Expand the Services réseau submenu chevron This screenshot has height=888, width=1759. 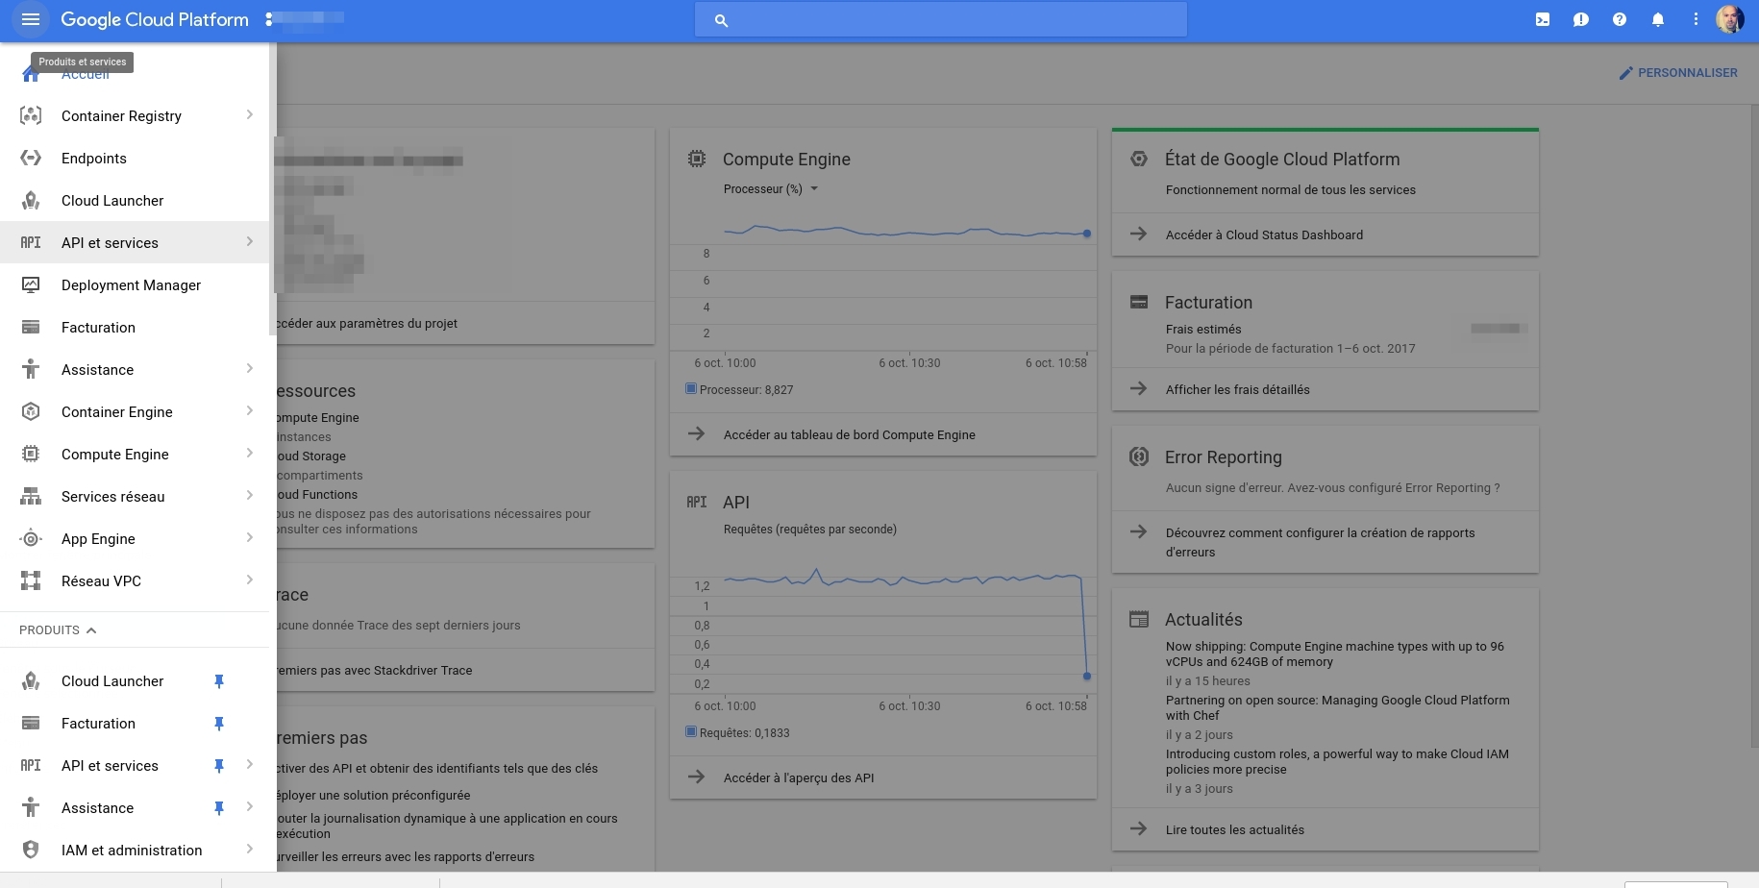249,496
